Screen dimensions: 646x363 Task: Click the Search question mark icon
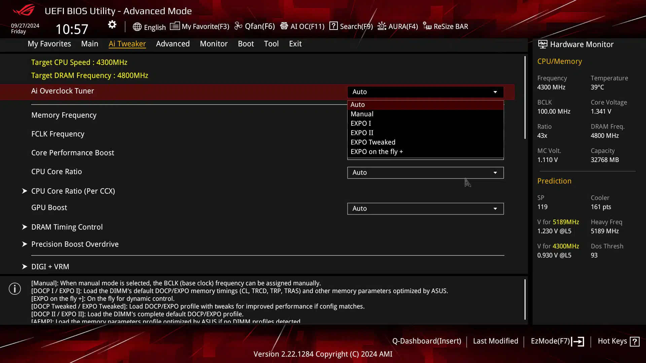coord(333,26)
